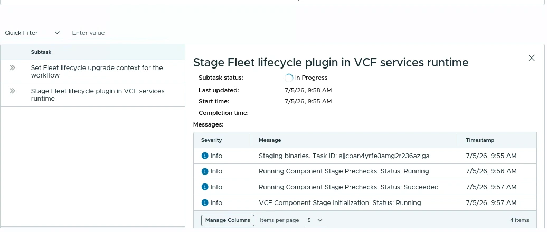This screenshot has width=547, height=232.
Task: Expand the Stage Fleet lifecycle plugin row chevrons
Action: (x=12, y=91)
